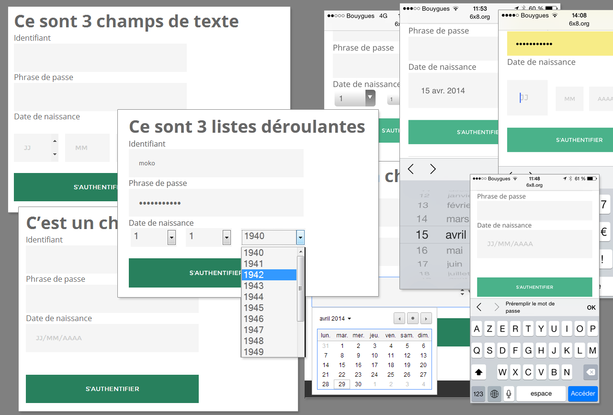Image resolution: width=613 pixels, height=415 pixels.
Task: Open the mobile day dropdown showing 1
Action: coord(354,99)
